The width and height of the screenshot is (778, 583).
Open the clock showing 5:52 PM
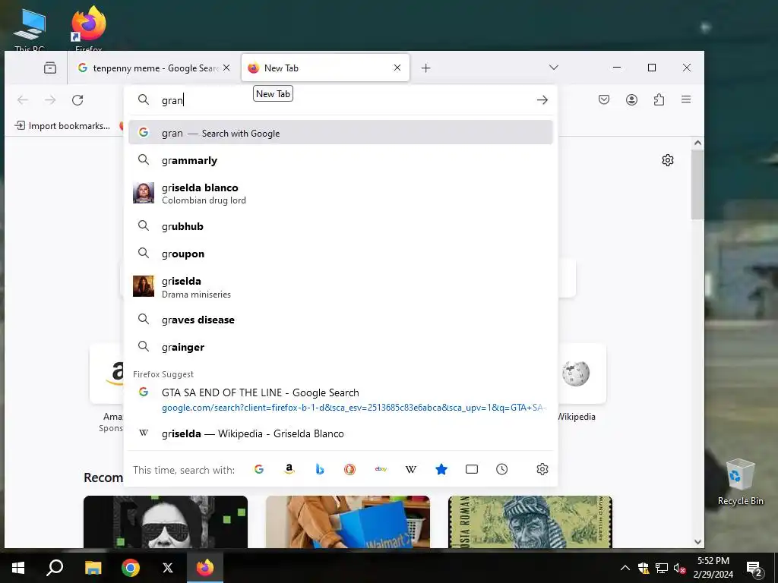[x=713, y=568]
